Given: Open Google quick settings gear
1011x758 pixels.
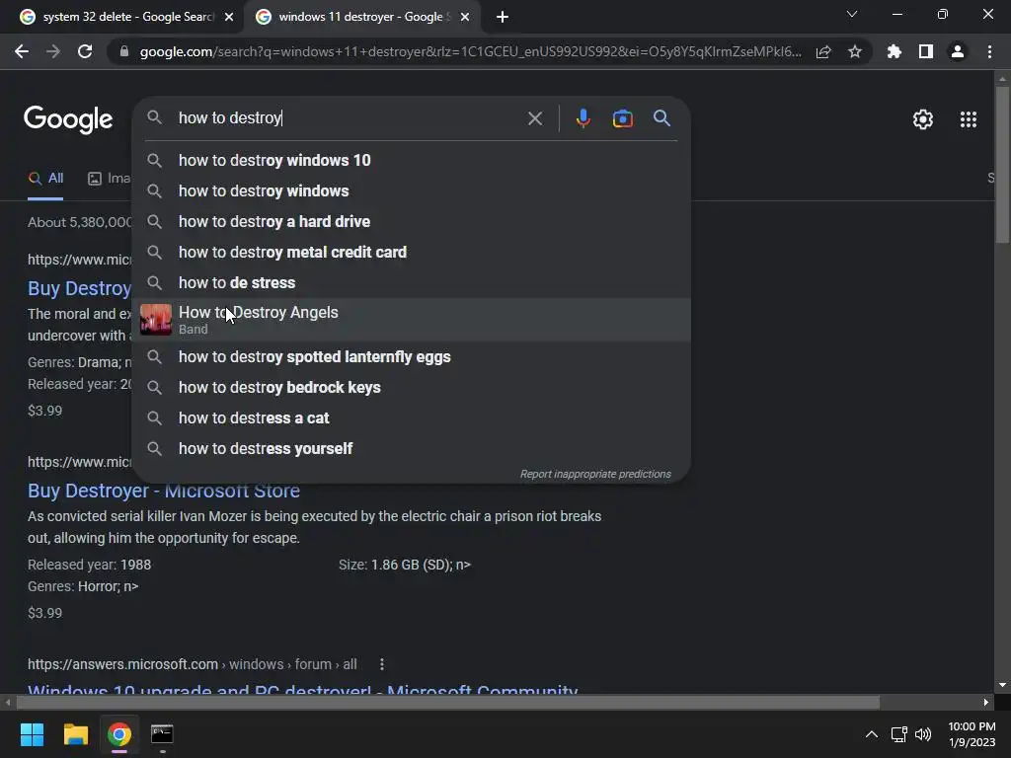Looking at the screenshot, I should click(923, 119).
